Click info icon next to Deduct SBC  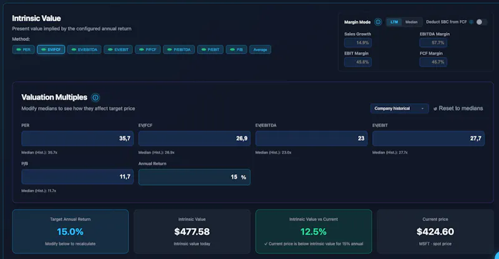tap(472, 22)
